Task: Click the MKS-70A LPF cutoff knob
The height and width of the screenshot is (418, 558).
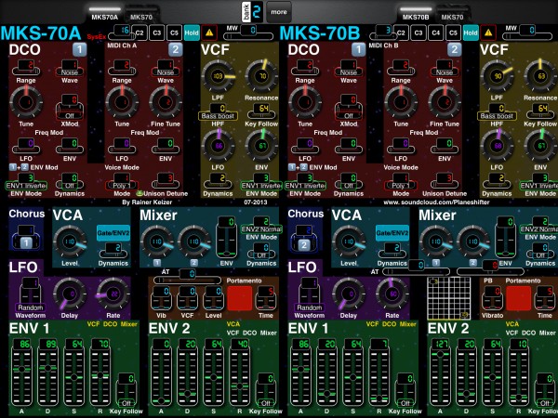Action: [218, 76]
